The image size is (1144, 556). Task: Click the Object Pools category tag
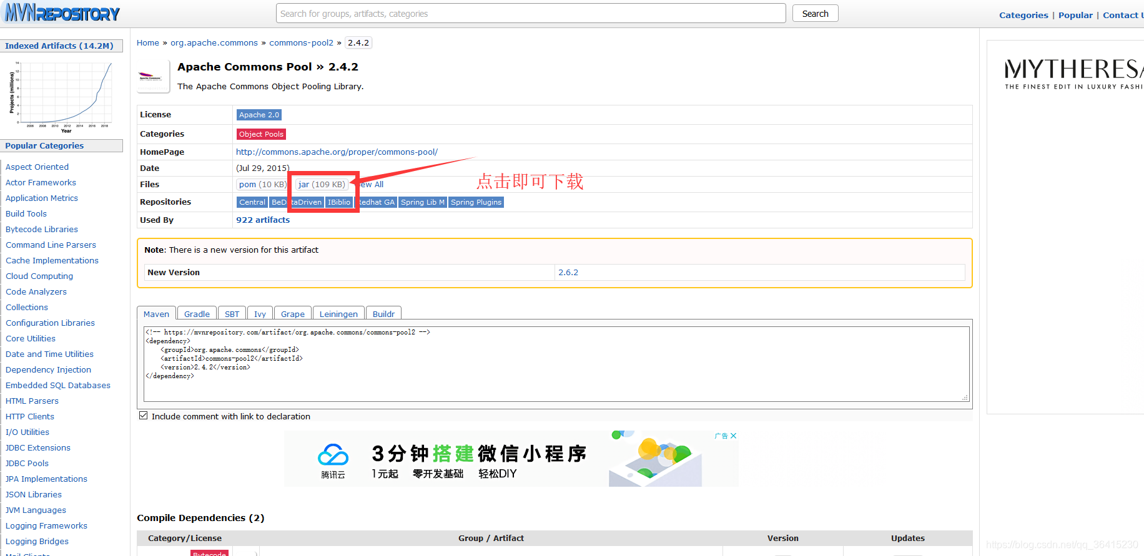[261, 134]
